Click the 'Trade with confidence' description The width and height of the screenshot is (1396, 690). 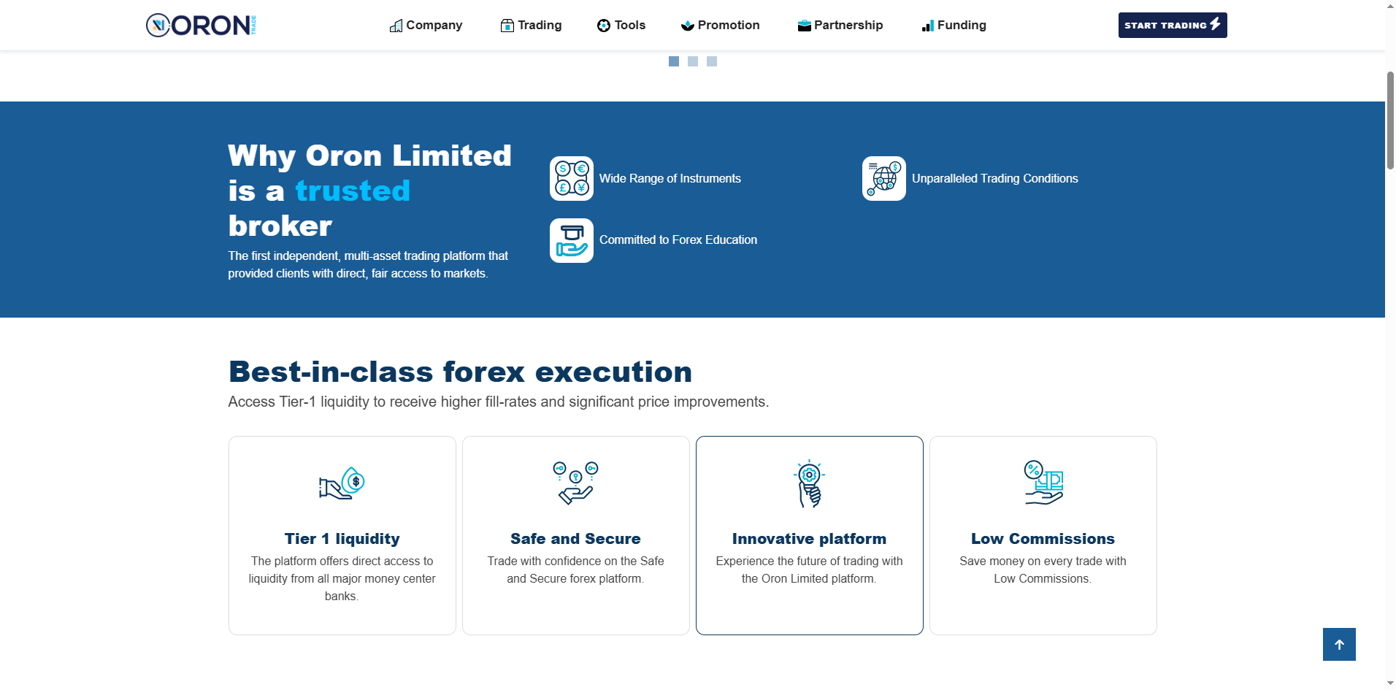575,570
